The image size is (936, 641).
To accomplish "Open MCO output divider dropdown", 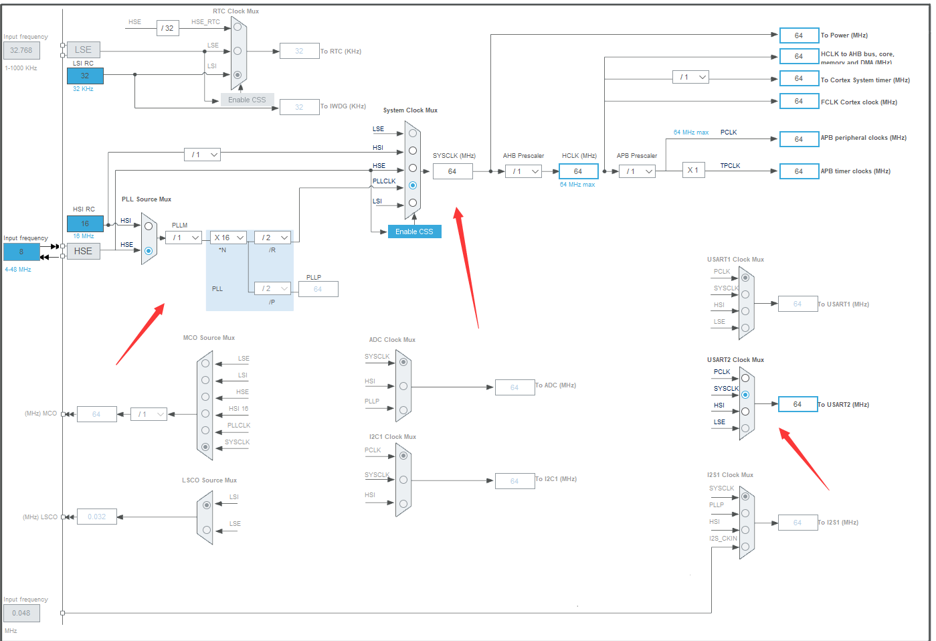I will tap(149, 414).
